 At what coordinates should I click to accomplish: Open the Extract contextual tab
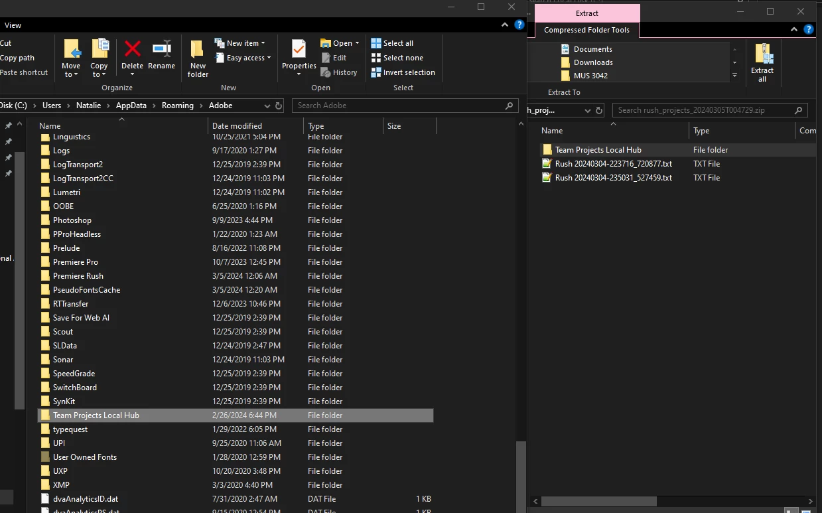587,13
